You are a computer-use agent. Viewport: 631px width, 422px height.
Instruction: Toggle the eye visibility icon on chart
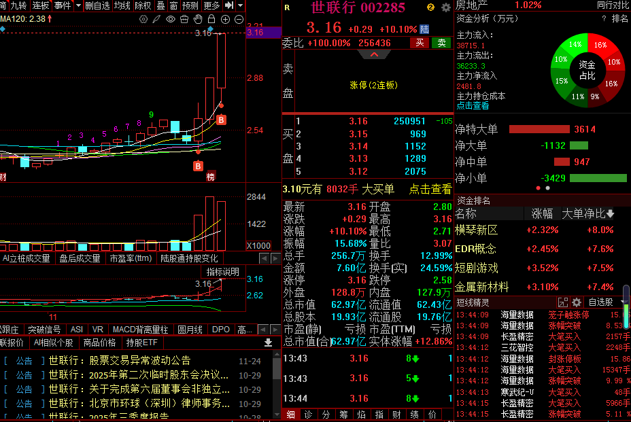pos(171,19)
